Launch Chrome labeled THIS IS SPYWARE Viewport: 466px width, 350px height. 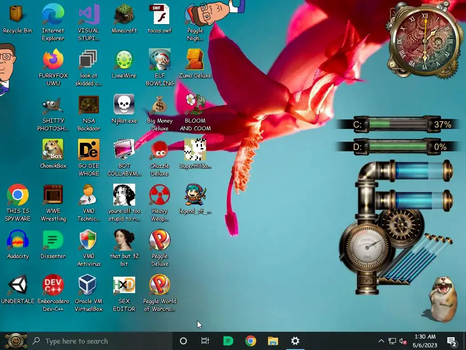tap(18, 202)
